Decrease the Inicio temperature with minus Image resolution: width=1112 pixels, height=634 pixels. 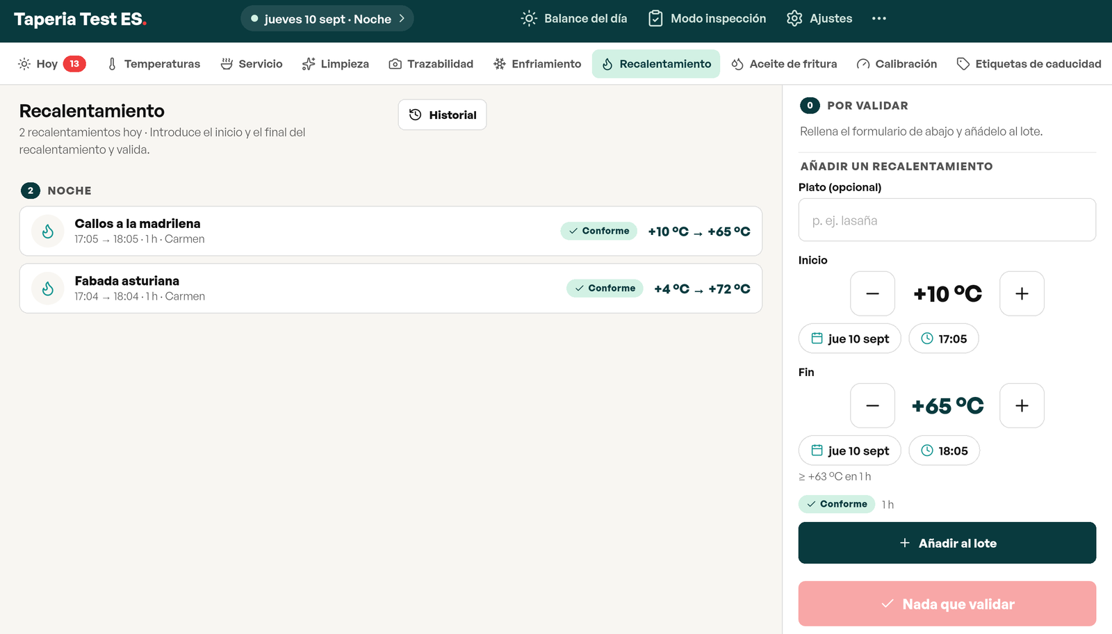click(x=872, y=293)
